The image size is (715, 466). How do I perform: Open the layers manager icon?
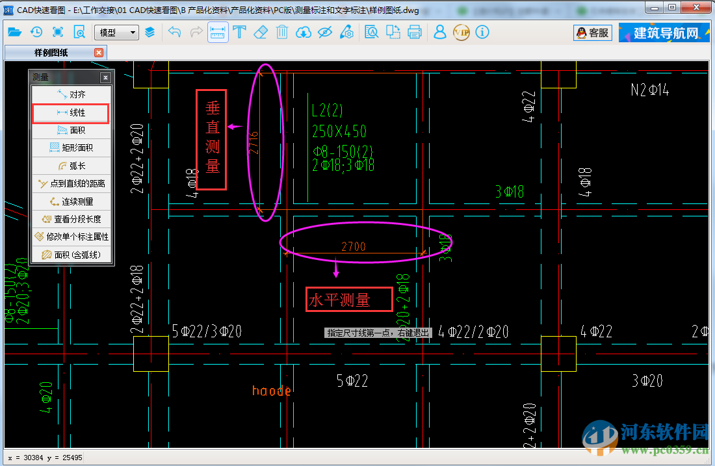[150, 32]
